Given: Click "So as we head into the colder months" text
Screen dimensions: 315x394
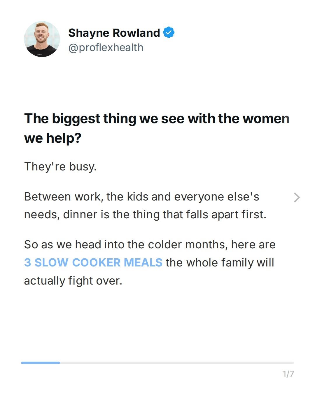Looking at the screenshot, I should 126,245.
